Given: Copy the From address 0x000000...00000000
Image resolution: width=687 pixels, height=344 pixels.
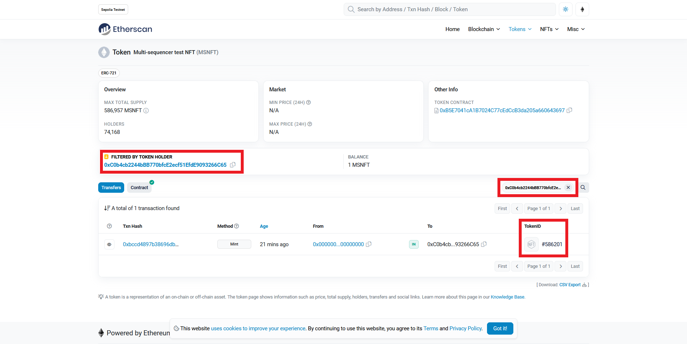Looking at the screenshot, I should coord(369,244).
